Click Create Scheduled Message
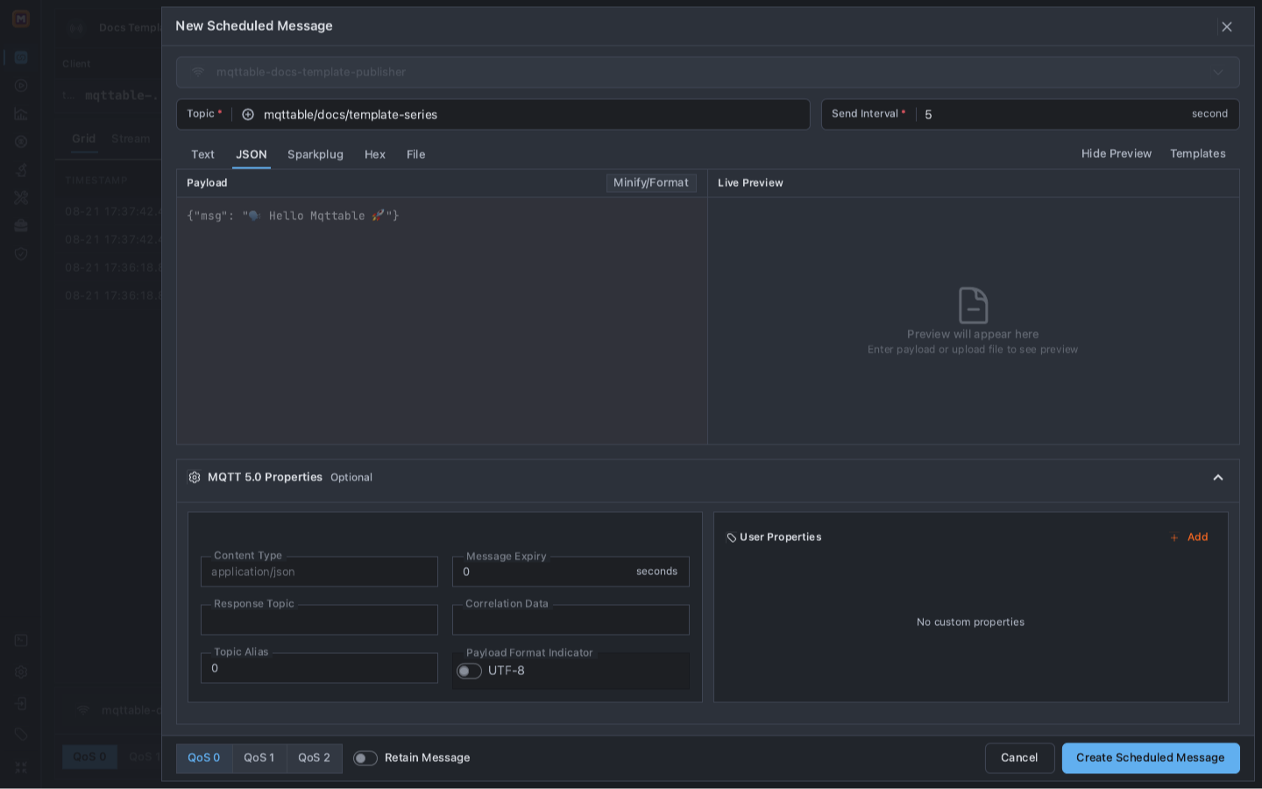 (x=1151, y=758)
